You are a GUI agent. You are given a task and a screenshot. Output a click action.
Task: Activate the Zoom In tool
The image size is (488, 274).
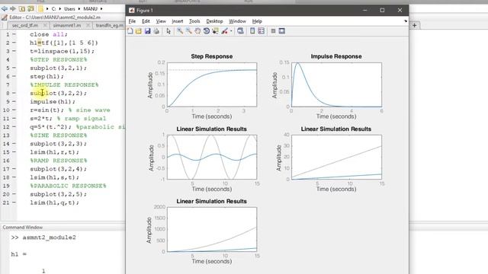tap(180, 30)
